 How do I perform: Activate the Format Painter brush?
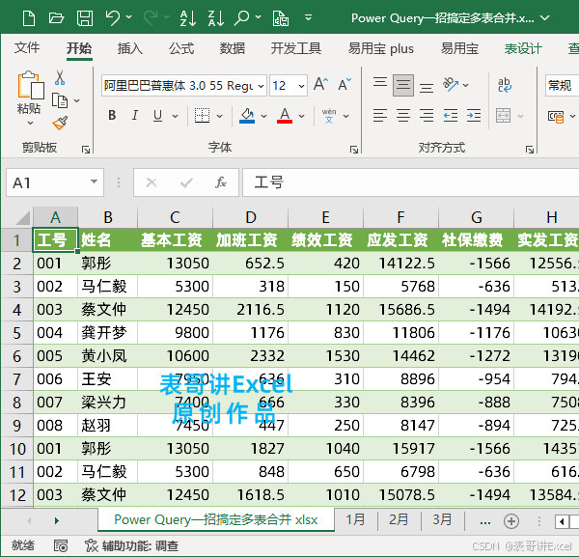60,123
